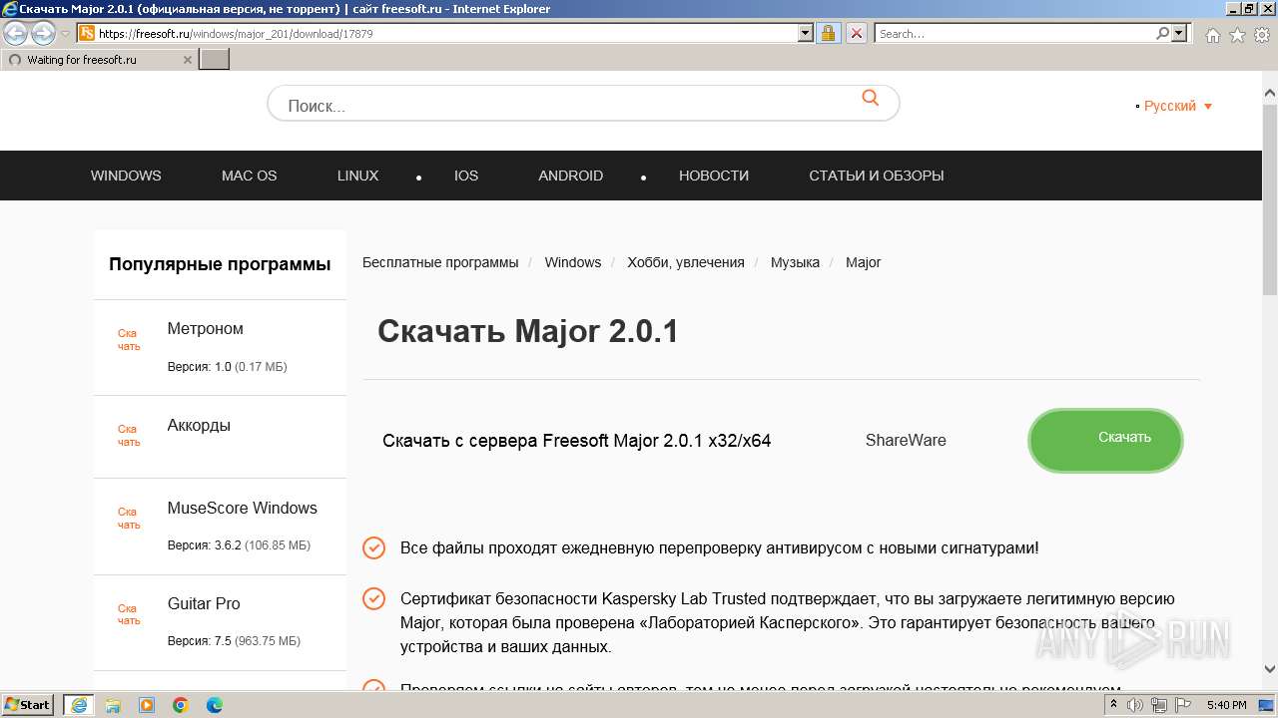Screen dimensions: 1278x718
Task: Click check icon beside Kaspersky certificate text
Action: (x=373, y=598)
